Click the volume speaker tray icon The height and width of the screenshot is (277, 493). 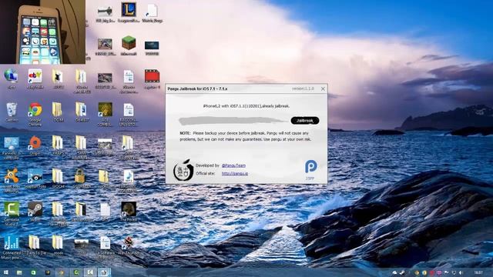(461, 272)
